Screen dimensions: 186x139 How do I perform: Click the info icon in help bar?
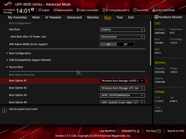coord(4,111)
